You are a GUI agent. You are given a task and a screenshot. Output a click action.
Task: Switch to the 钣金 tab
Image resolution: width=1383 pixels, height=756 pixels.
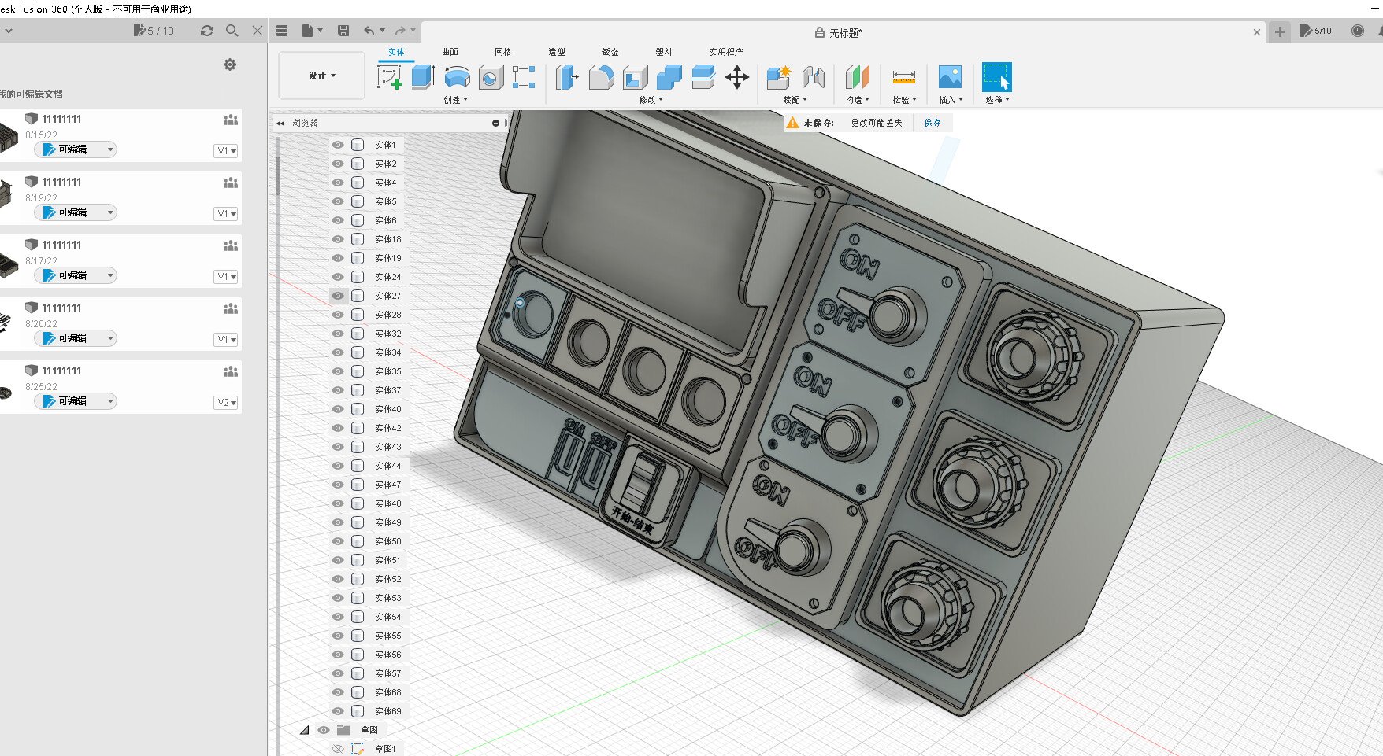coord(610,52)
